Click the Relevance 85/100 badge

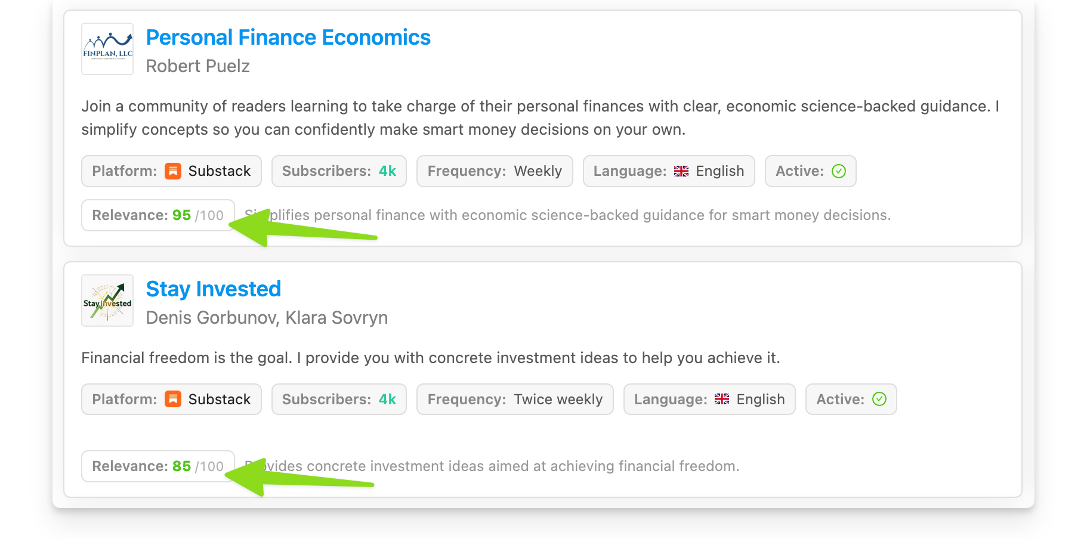click(158, 466)
